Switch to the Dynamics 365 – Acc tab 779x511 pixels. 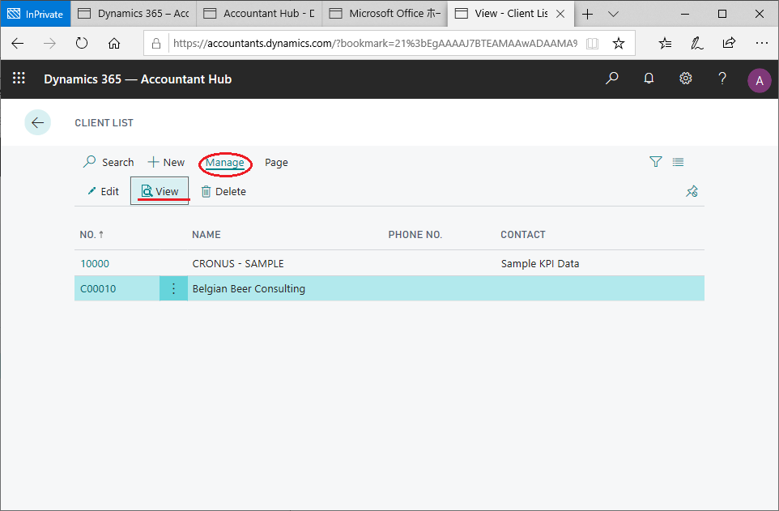[x=134, y=14]
